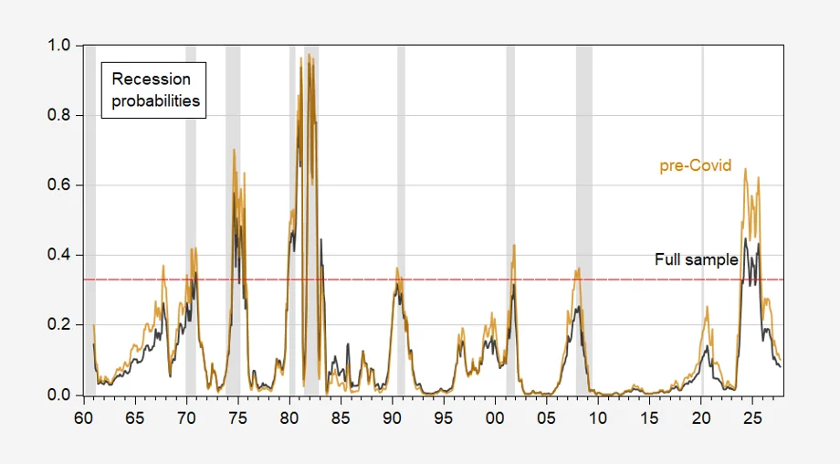Viewport: 840px width, 464px height.
Task: Click the 0.2 y-axis label
Action: coord(59,324)
